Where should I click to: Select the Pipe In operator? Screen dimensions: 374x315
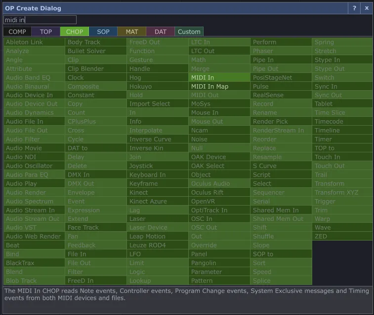pyautogui.click(x=281, y=60)
